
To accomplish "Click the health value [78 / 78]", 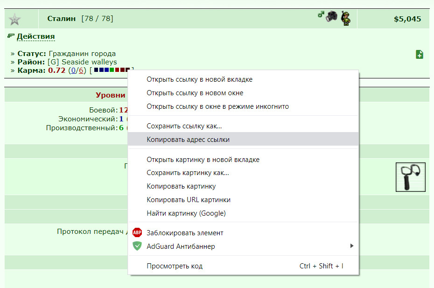I will [97, 19].
